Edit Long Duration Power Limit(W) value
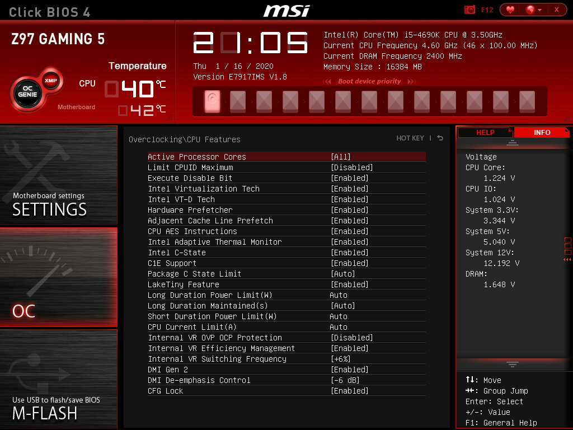 pos(286,295)
